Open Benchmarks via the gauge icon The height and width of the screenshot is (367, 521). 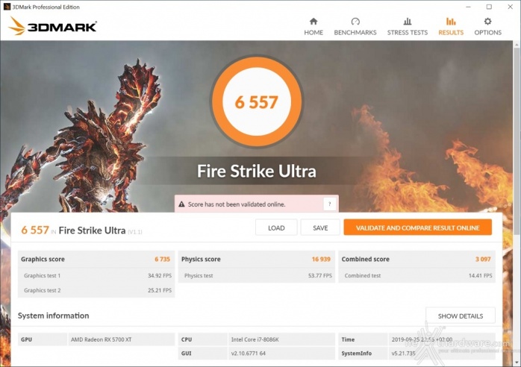click(355, 22)
